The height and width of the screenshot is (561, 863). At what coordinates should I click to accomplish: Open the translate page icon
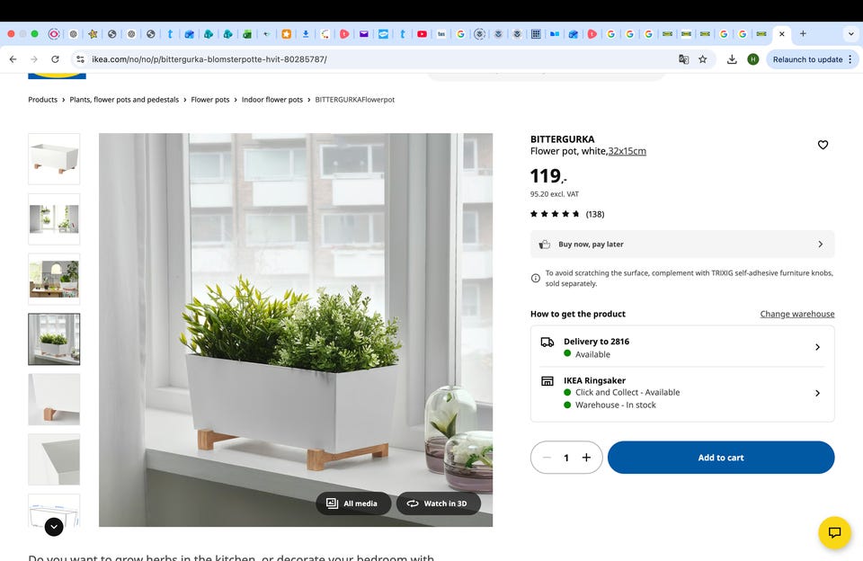pos(683,59)
